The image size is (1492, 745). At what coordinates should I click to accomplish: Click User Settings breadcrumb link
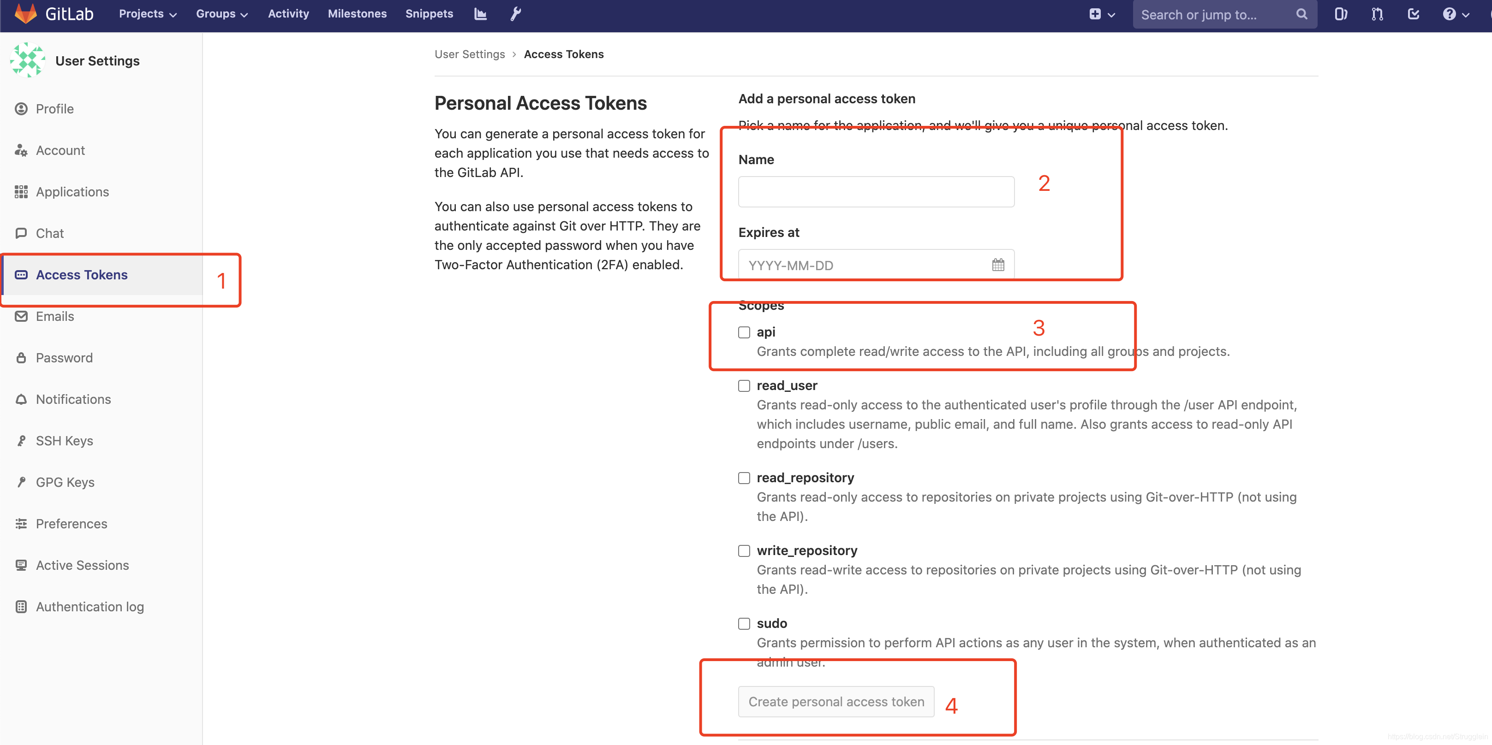[x=470, y=54]
